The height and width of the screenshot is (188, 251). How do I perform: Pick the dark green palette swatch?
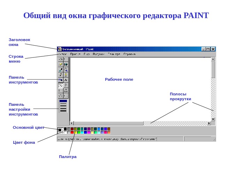(x=79, y=129)
